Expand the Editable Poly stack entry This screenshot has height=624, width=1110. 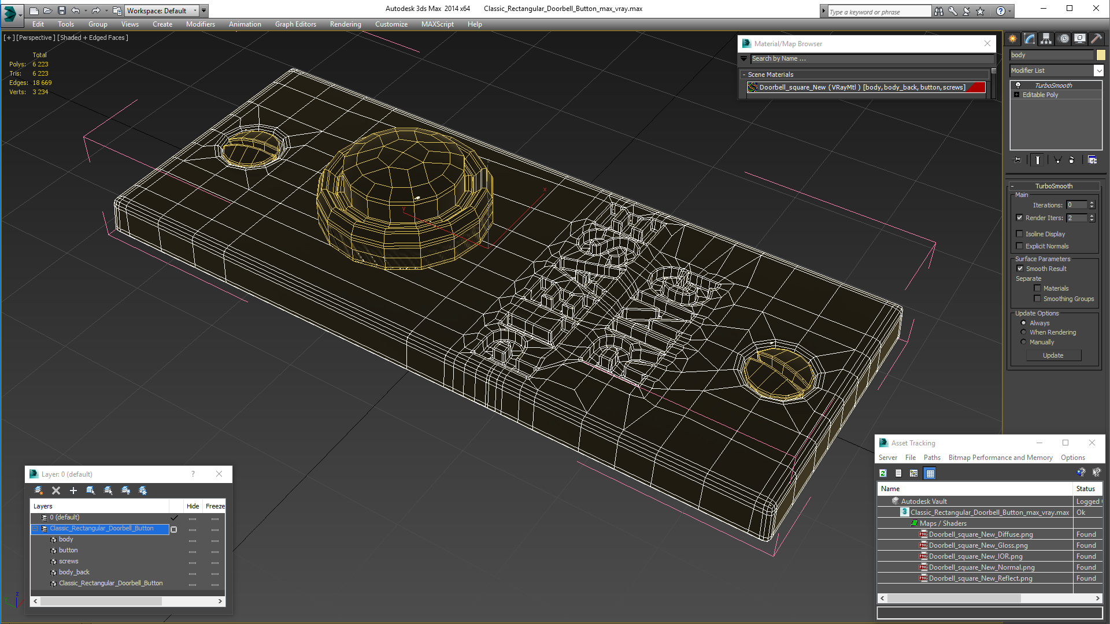click(1016, 95)
